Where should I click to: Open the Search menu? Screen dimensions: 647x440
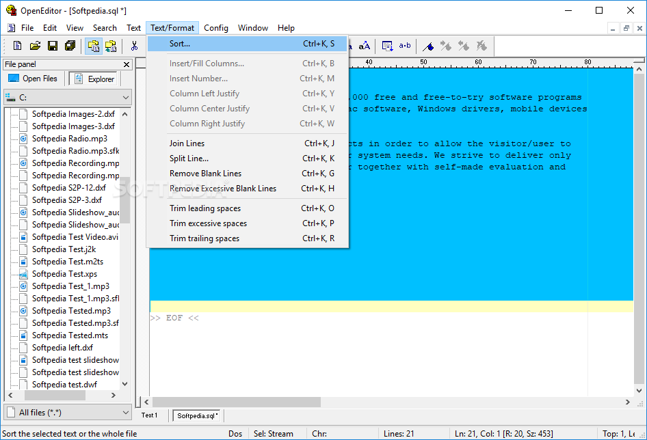pos(105,28)
